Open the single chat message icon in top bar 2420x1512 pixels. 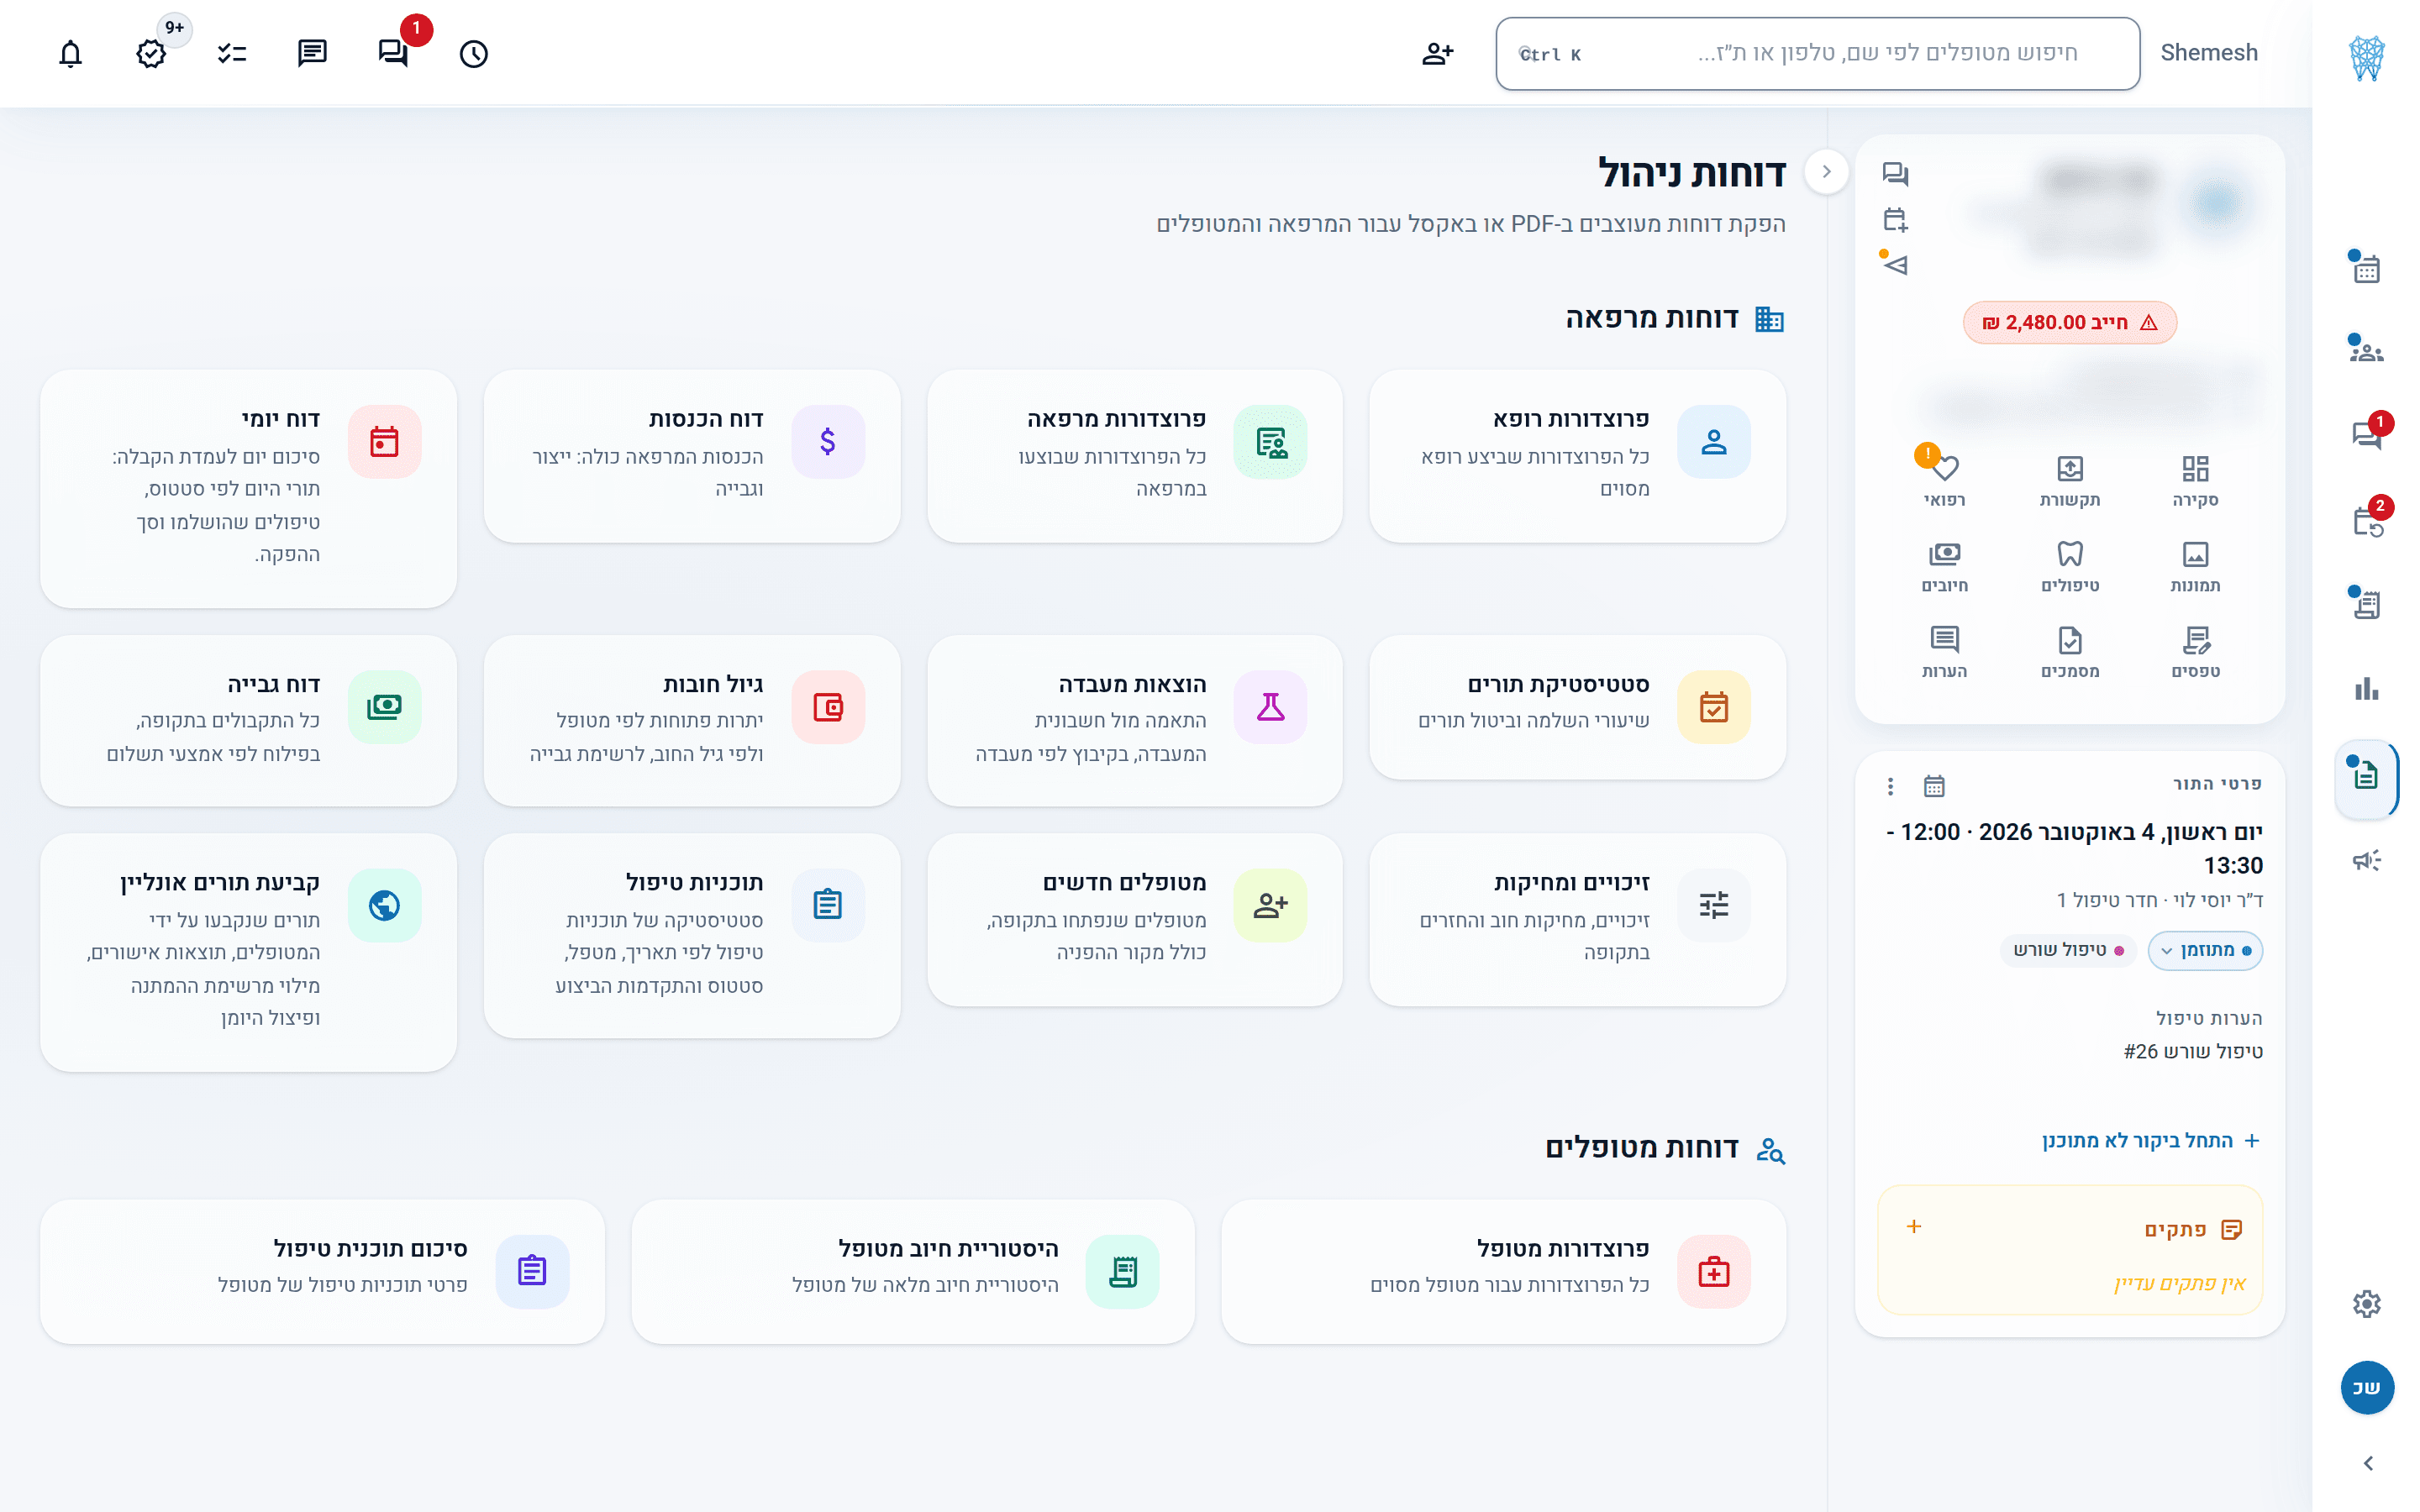tap(312, 53)
